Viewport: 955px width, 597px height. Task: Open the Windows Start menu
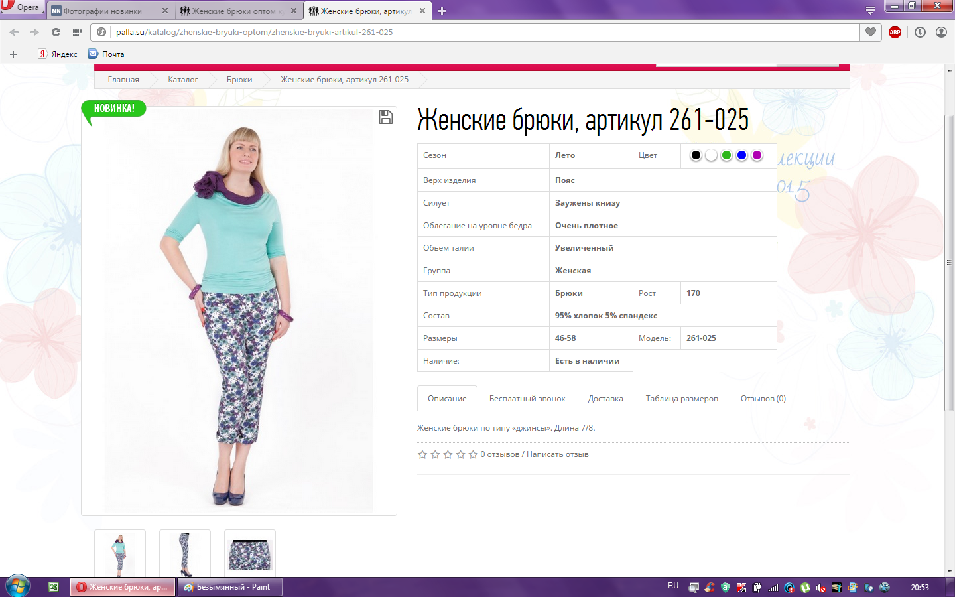18,587
